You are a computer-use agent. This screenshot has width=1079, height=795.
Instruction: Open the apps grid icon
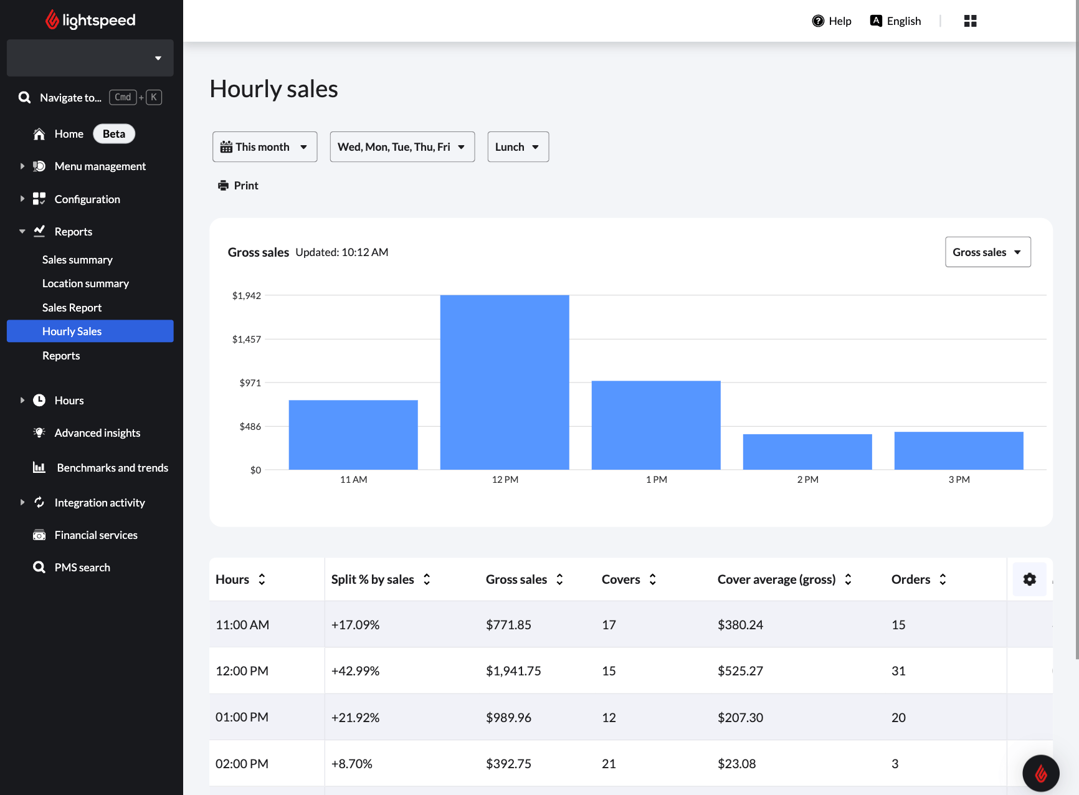[x=970, y=21]
